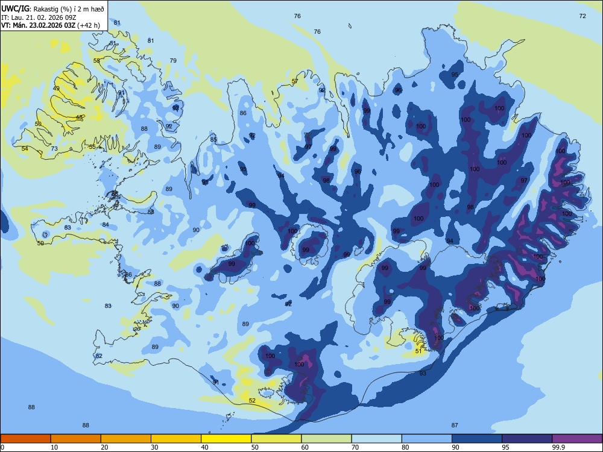The width and height of the screenshot is (603, 452).
Task: Select the 30–40 golden legend swatch
Action: (176, 439)
